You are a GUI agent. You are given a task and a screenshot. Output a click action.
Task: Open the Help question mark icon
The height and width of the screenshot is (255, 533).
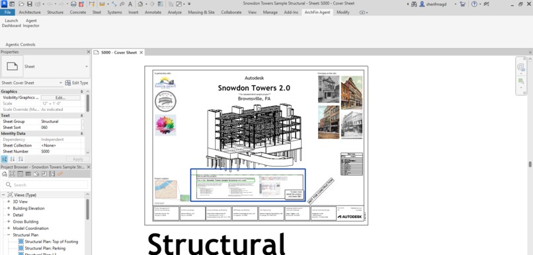(474, 4)
